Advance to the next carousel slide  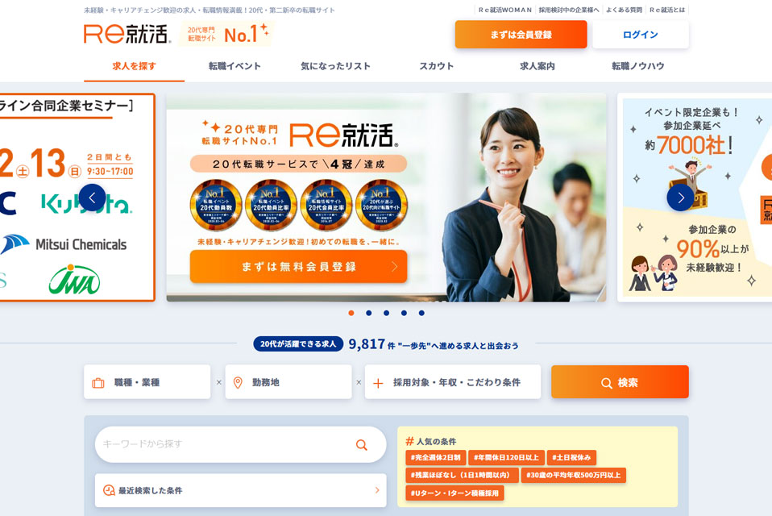pyautogui.click(x=680, y=198)
